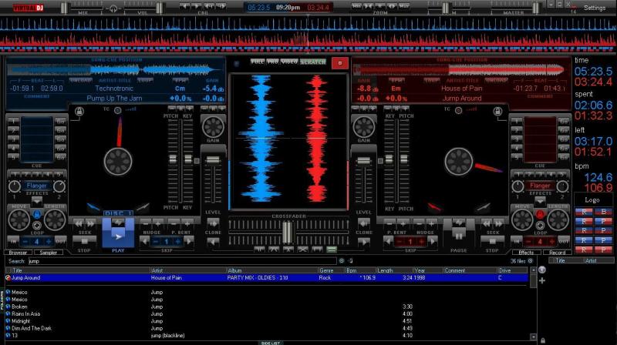Click left deck Clone arrow button
The width and height of the screenshot is (617, 345).
click(x=213, y=223)
